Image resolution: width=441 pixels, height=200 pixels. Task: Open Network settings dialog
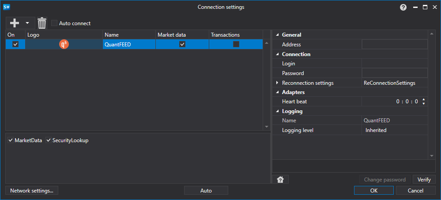32,190
